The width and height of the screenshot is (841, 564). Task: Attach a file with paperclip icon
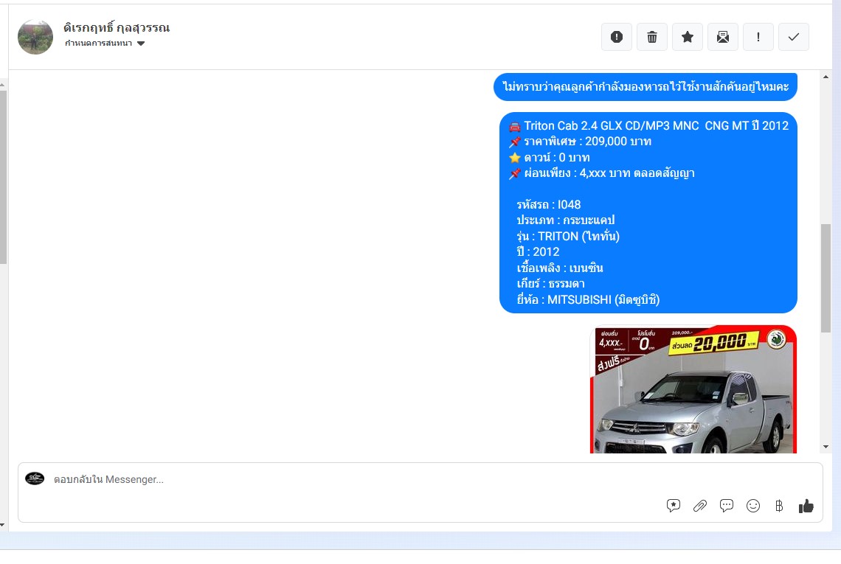tap(700, 506)
